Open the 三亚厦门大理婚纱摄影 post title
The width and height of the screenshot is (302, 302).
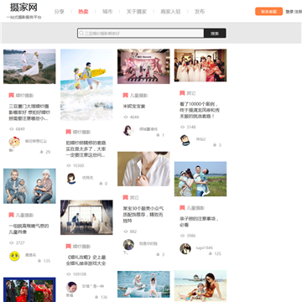click(x=29, y=112)
